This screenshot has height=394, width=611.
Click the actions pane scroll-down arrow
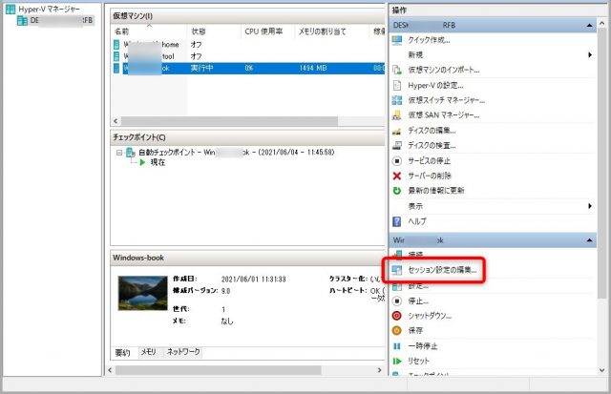[602, 370]
